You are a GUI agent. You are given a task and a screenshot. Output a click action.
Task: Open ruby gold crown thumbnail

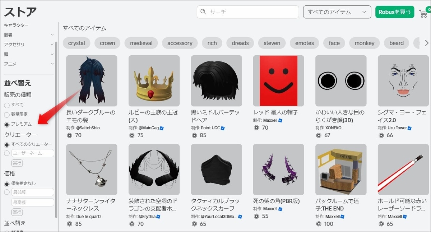pos(154,81)
